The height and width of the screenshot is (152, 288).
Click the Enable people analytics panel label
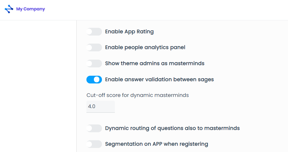point(145,48)
